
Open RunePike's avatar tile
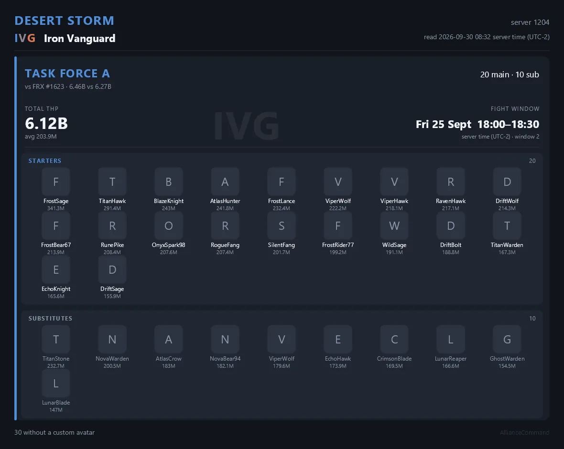pos(112,225)
